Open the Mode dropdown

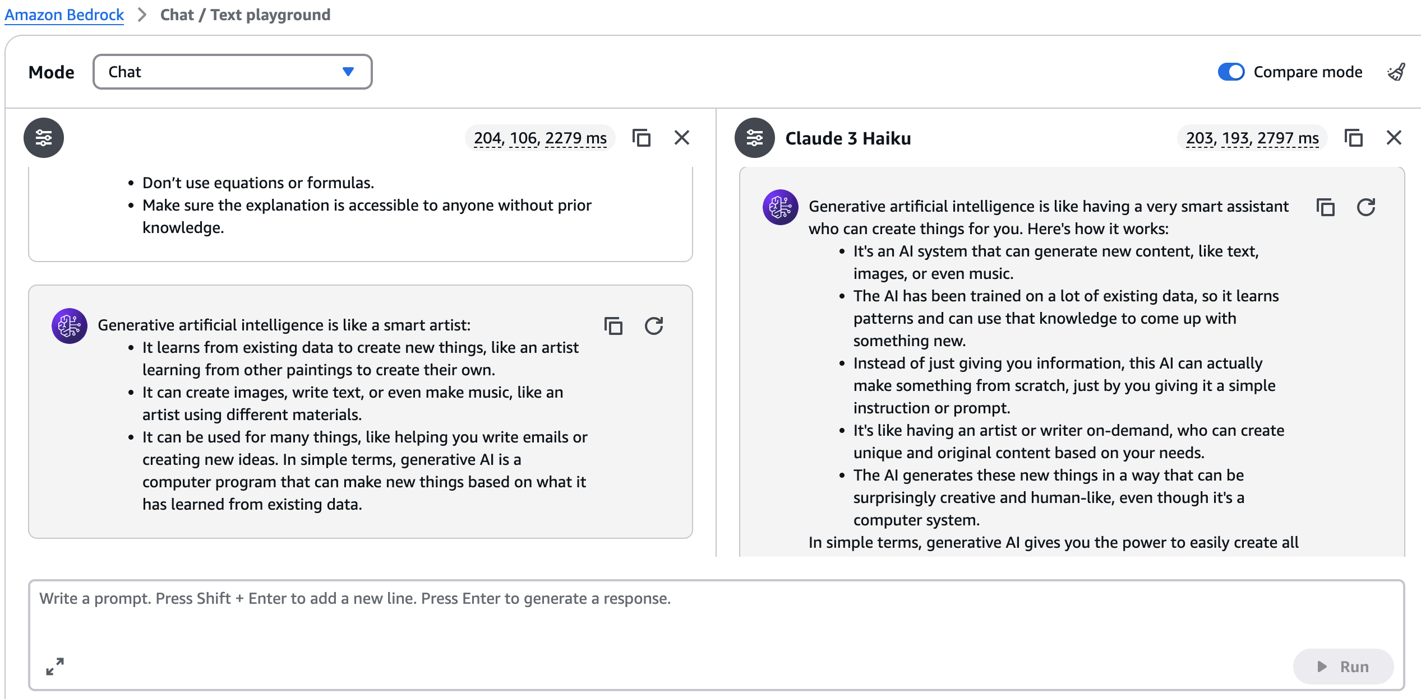coord(233,72)
